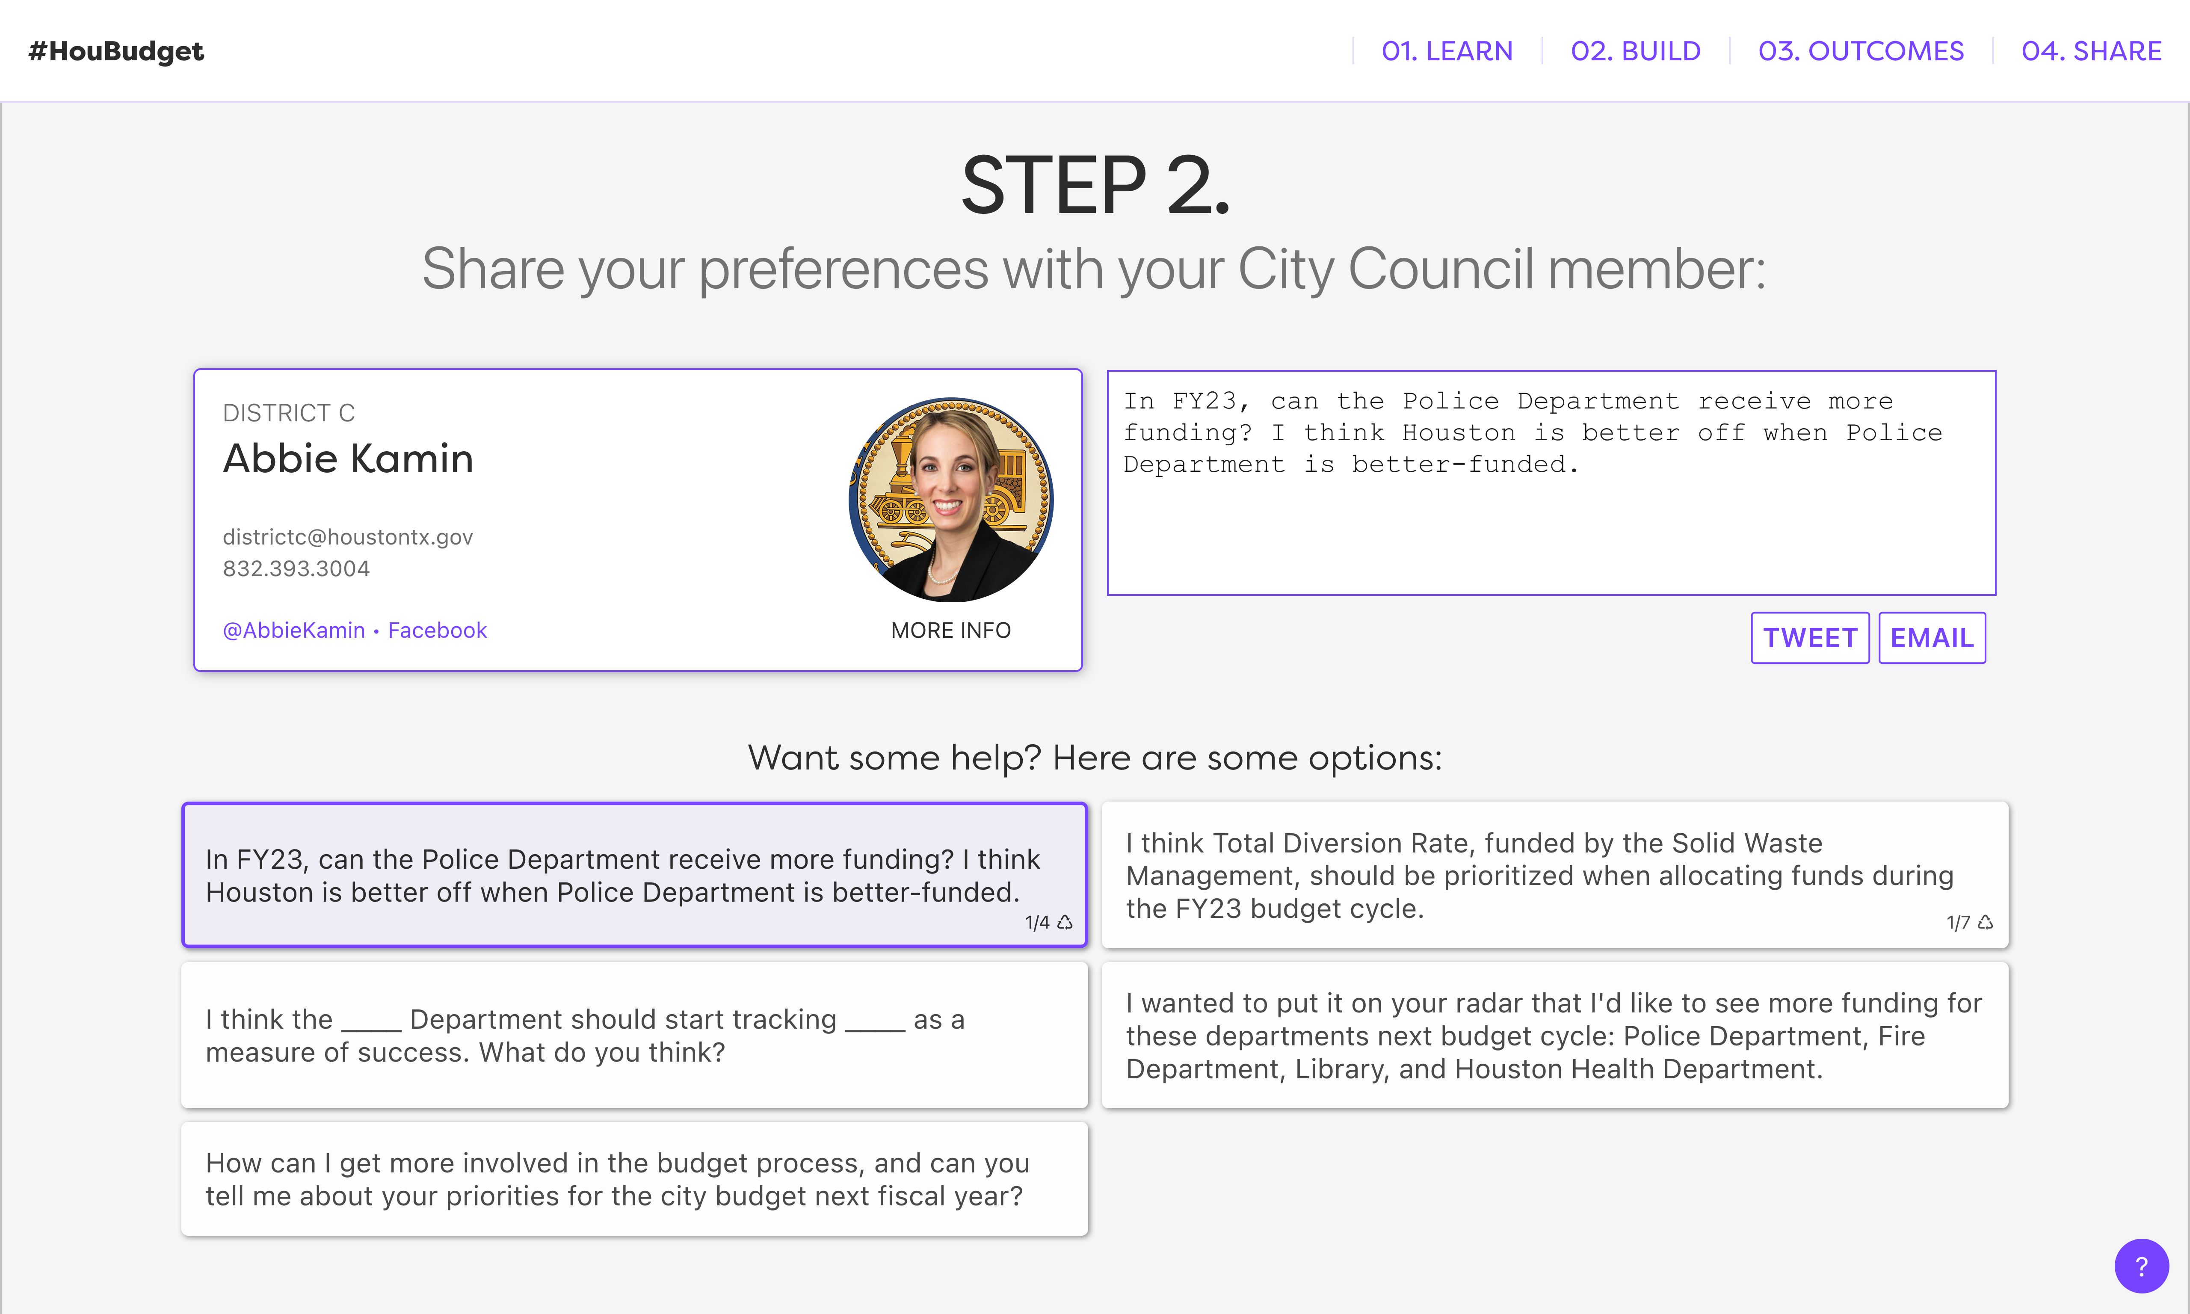Expand MORE INFO for Abbie Kamin

(951, 630)
